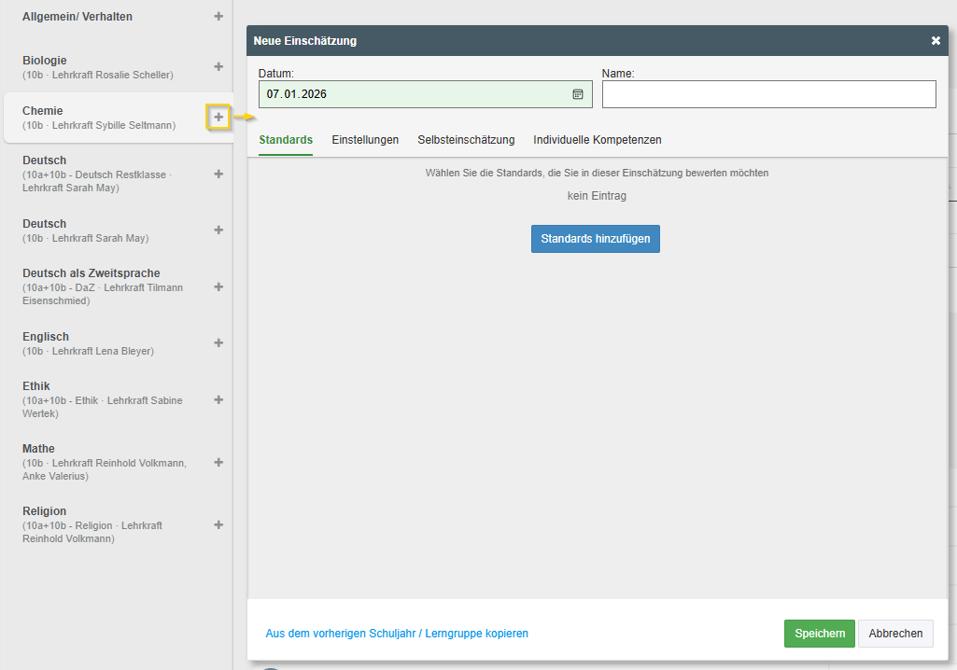
Task: Select the Individuelle Kompetenzen tab
Action: [x=598, y=140]
